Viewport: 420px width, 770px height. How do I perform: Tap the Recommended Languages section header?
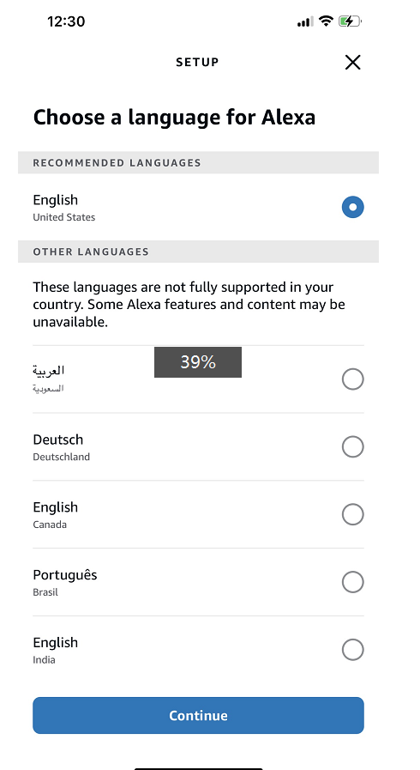tap(198, 162)
